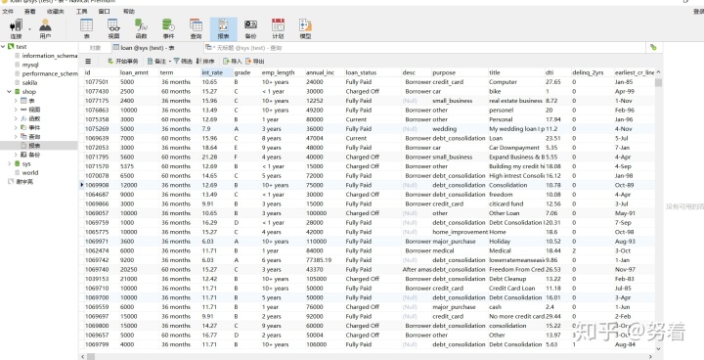Select the title cell "citicard fund"
The image size is (704, 360).
516,203
